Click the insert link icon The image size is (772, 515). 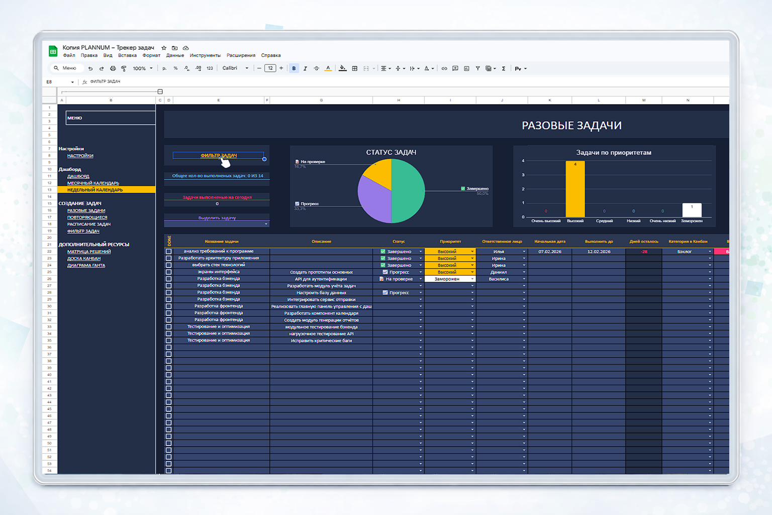[444, 68]
